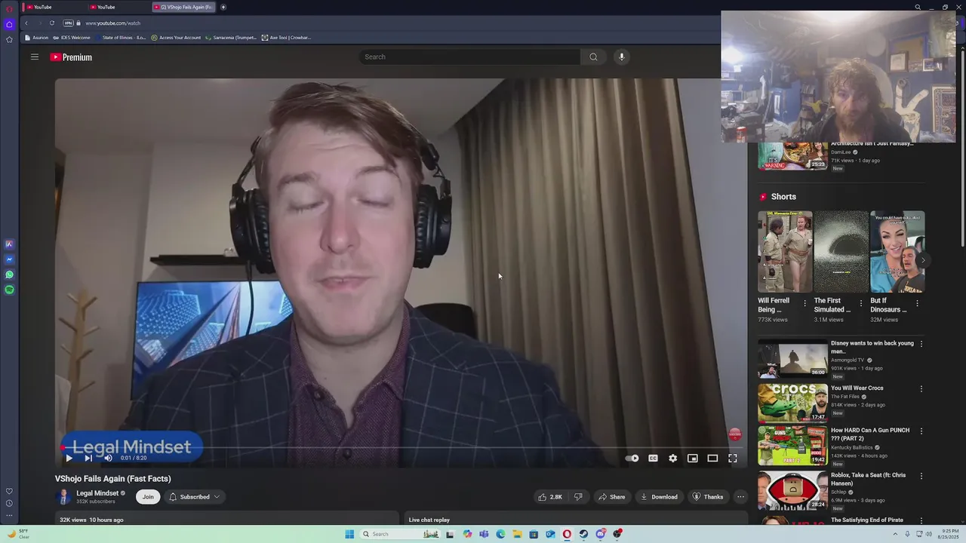Open How HARD Can A Gun PUNCH video
Image resolution: width=966 pixels, height=543 pixels.
coord(792,446)
